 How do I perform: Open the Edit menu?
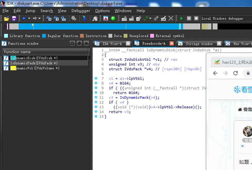tap(17, 11)
